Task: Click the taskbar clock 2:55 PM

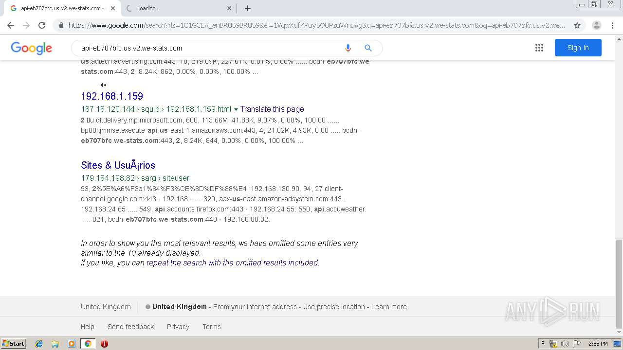Action: tap(598, 344)
